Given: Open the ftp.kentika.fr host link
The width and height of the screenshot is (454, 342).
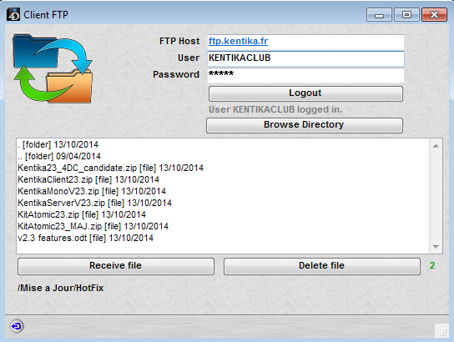Looking at the screenshot, I should pos(238,41).
